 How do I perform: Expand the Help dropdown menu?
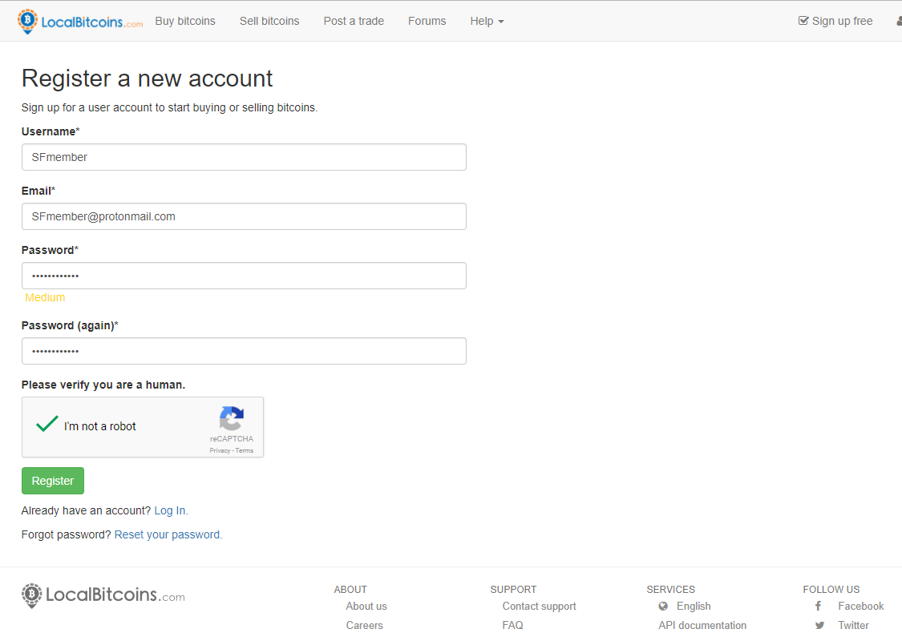pyautogui.click(x=487, y=21)
